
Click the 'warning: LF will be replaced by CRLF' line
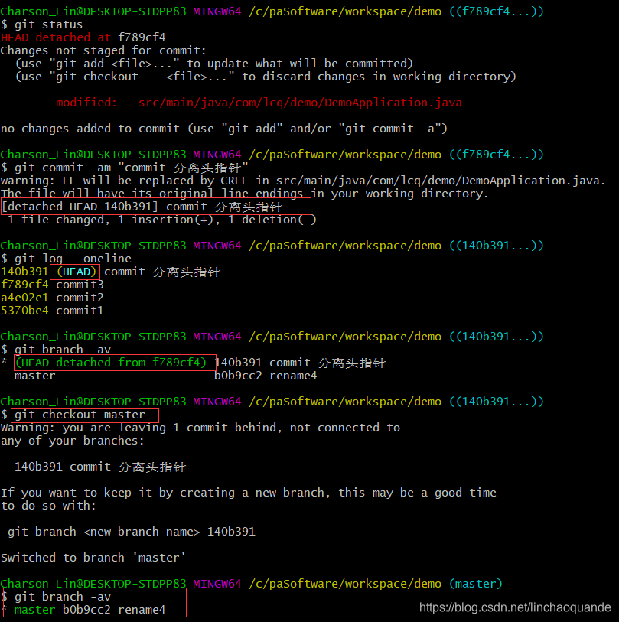coord(303,181)
